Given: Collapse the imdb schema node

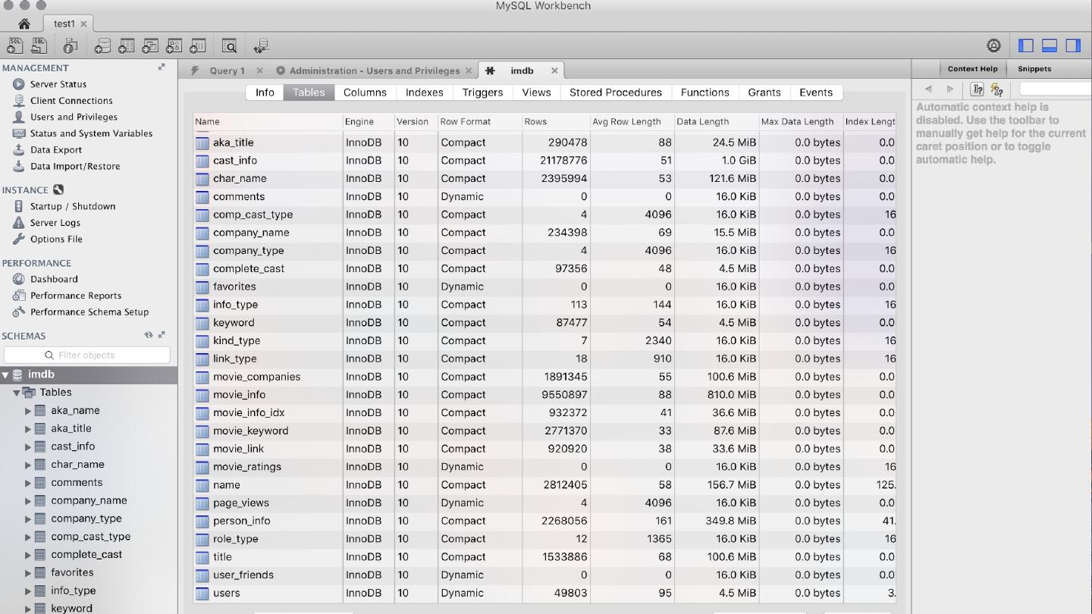Looking at the screenshot, I should [x=5, y=374].
